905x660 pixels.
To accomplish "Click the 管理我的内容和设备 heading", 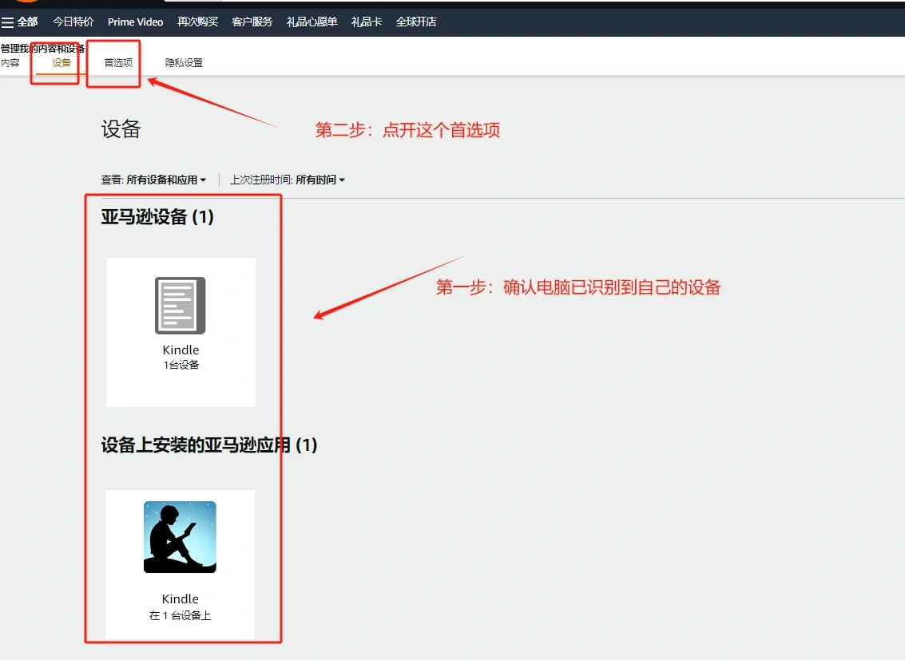I will click(42, 49).
